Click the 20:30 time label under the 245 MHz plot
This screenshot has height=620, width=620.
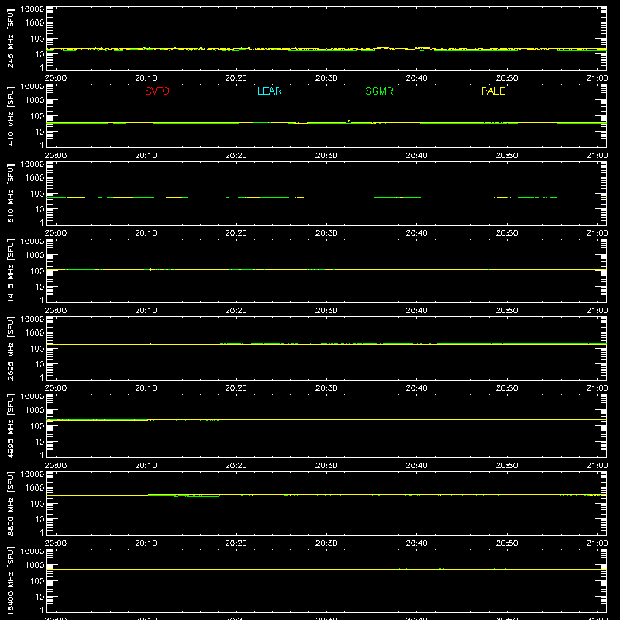326,78
